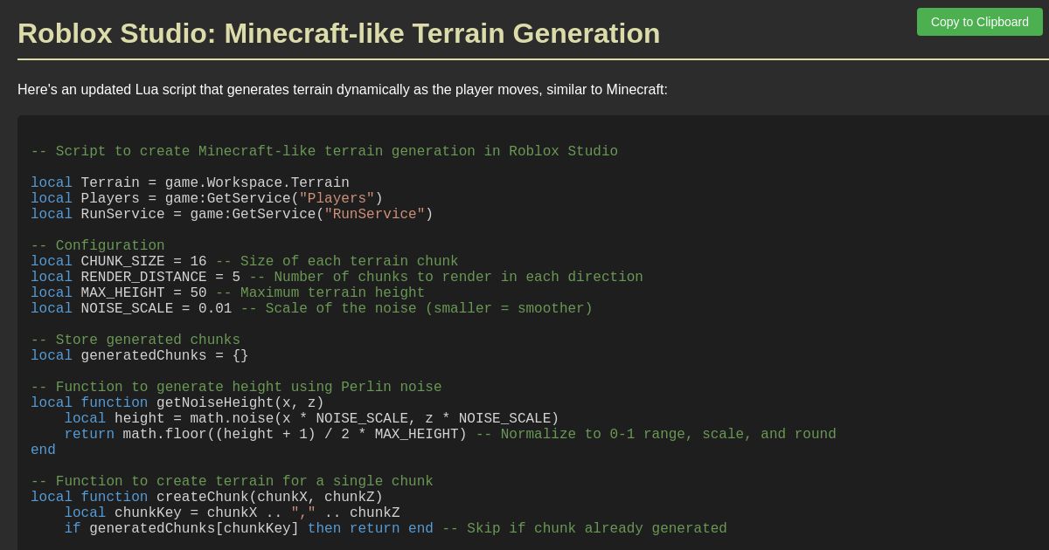Image resolution: width=1049 pixels, height=550 pixels.
Task: Select the return math.floor line
Action: 262,434
